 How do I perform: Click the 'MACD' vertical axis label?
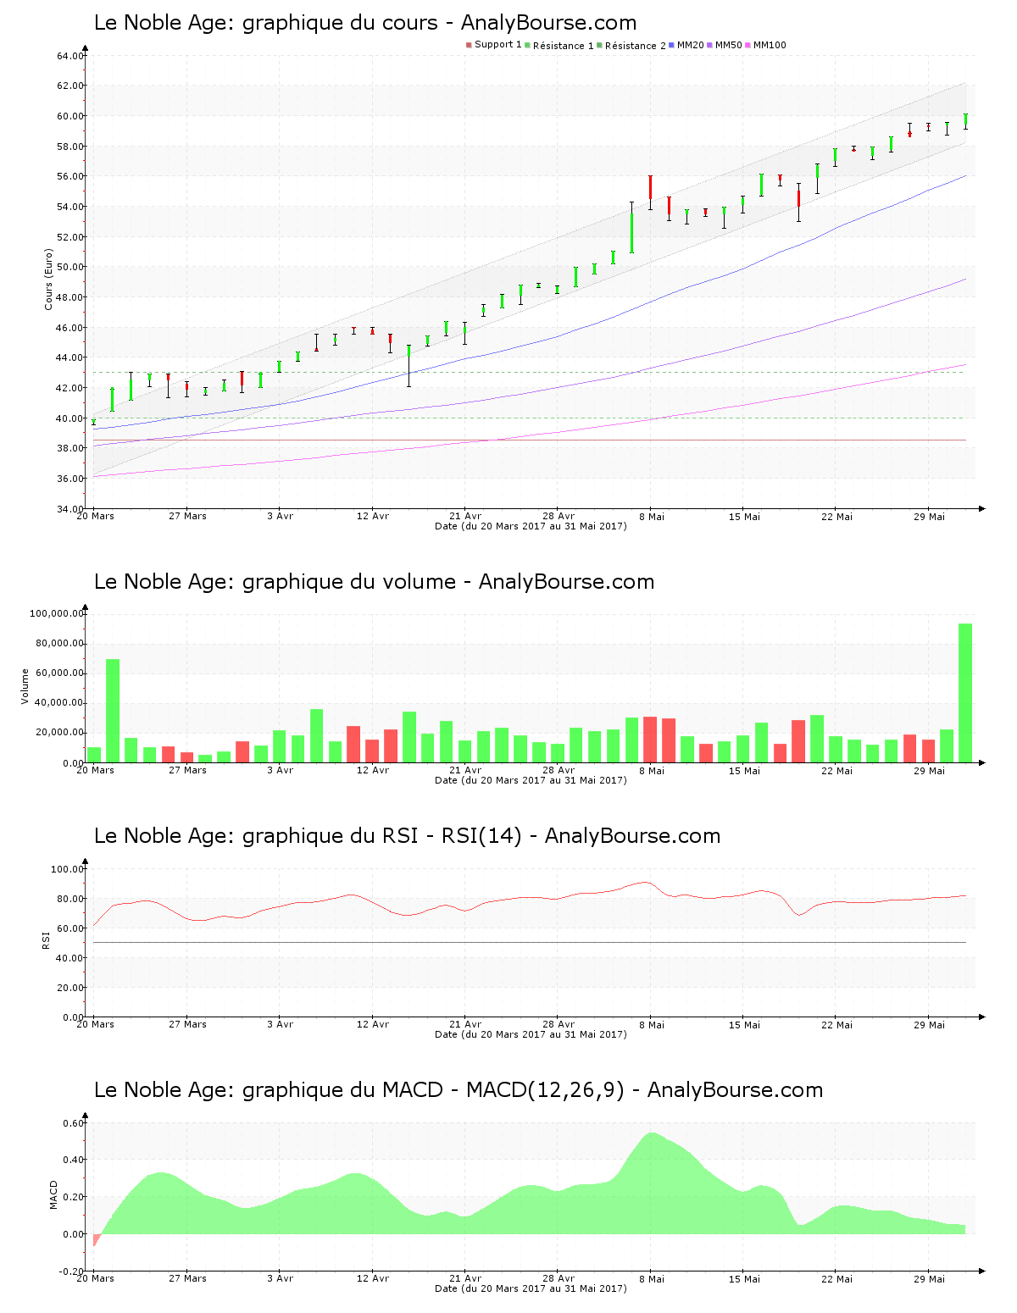click(x=53, y=1194)
